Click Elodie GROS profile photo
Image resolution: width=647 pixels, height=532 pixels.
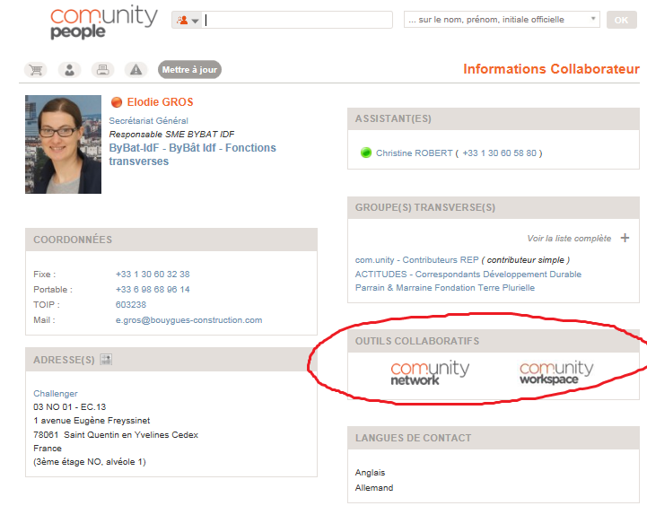[63, 144]
